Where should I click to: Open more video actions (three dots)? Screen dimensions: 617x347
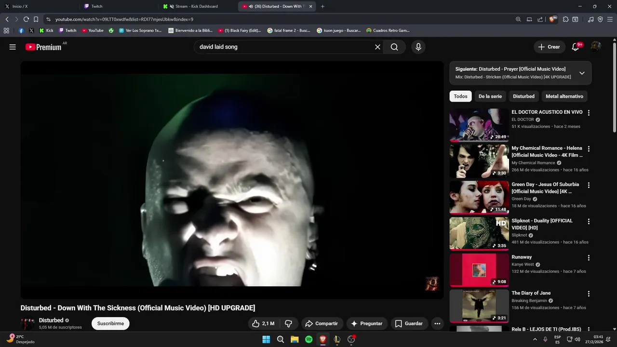[x=437, y=323]
